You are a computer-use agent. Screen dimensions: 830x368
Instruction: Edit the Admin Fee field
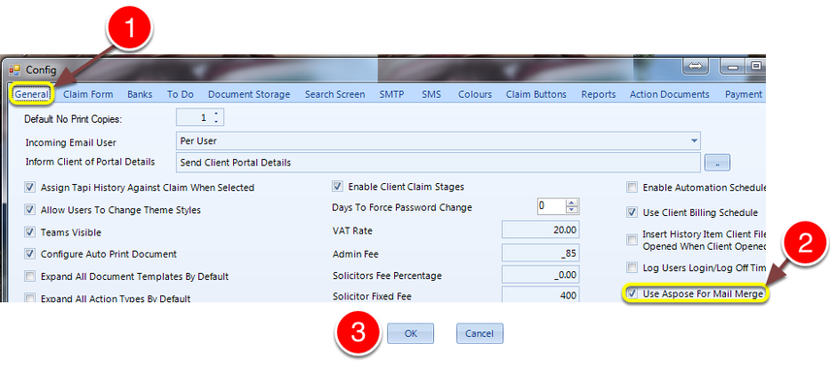pos(541,253)
